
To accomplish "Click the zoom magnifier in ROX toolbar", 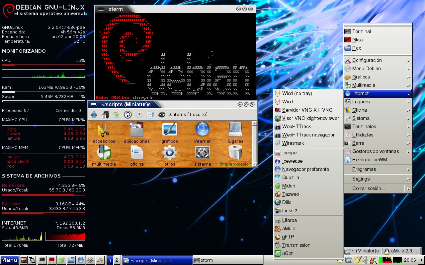I will (x=139, y=115).
